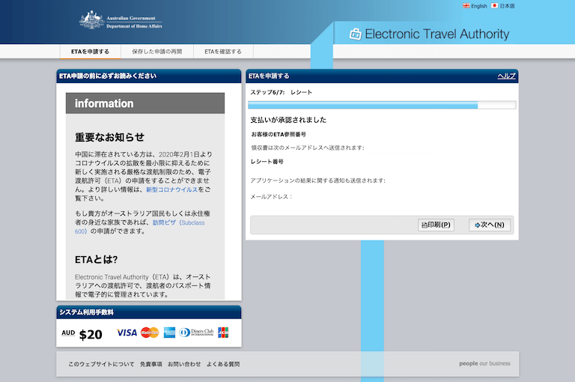Click the JCB card logo
The image size is (575, 382).
coord(223,333)
